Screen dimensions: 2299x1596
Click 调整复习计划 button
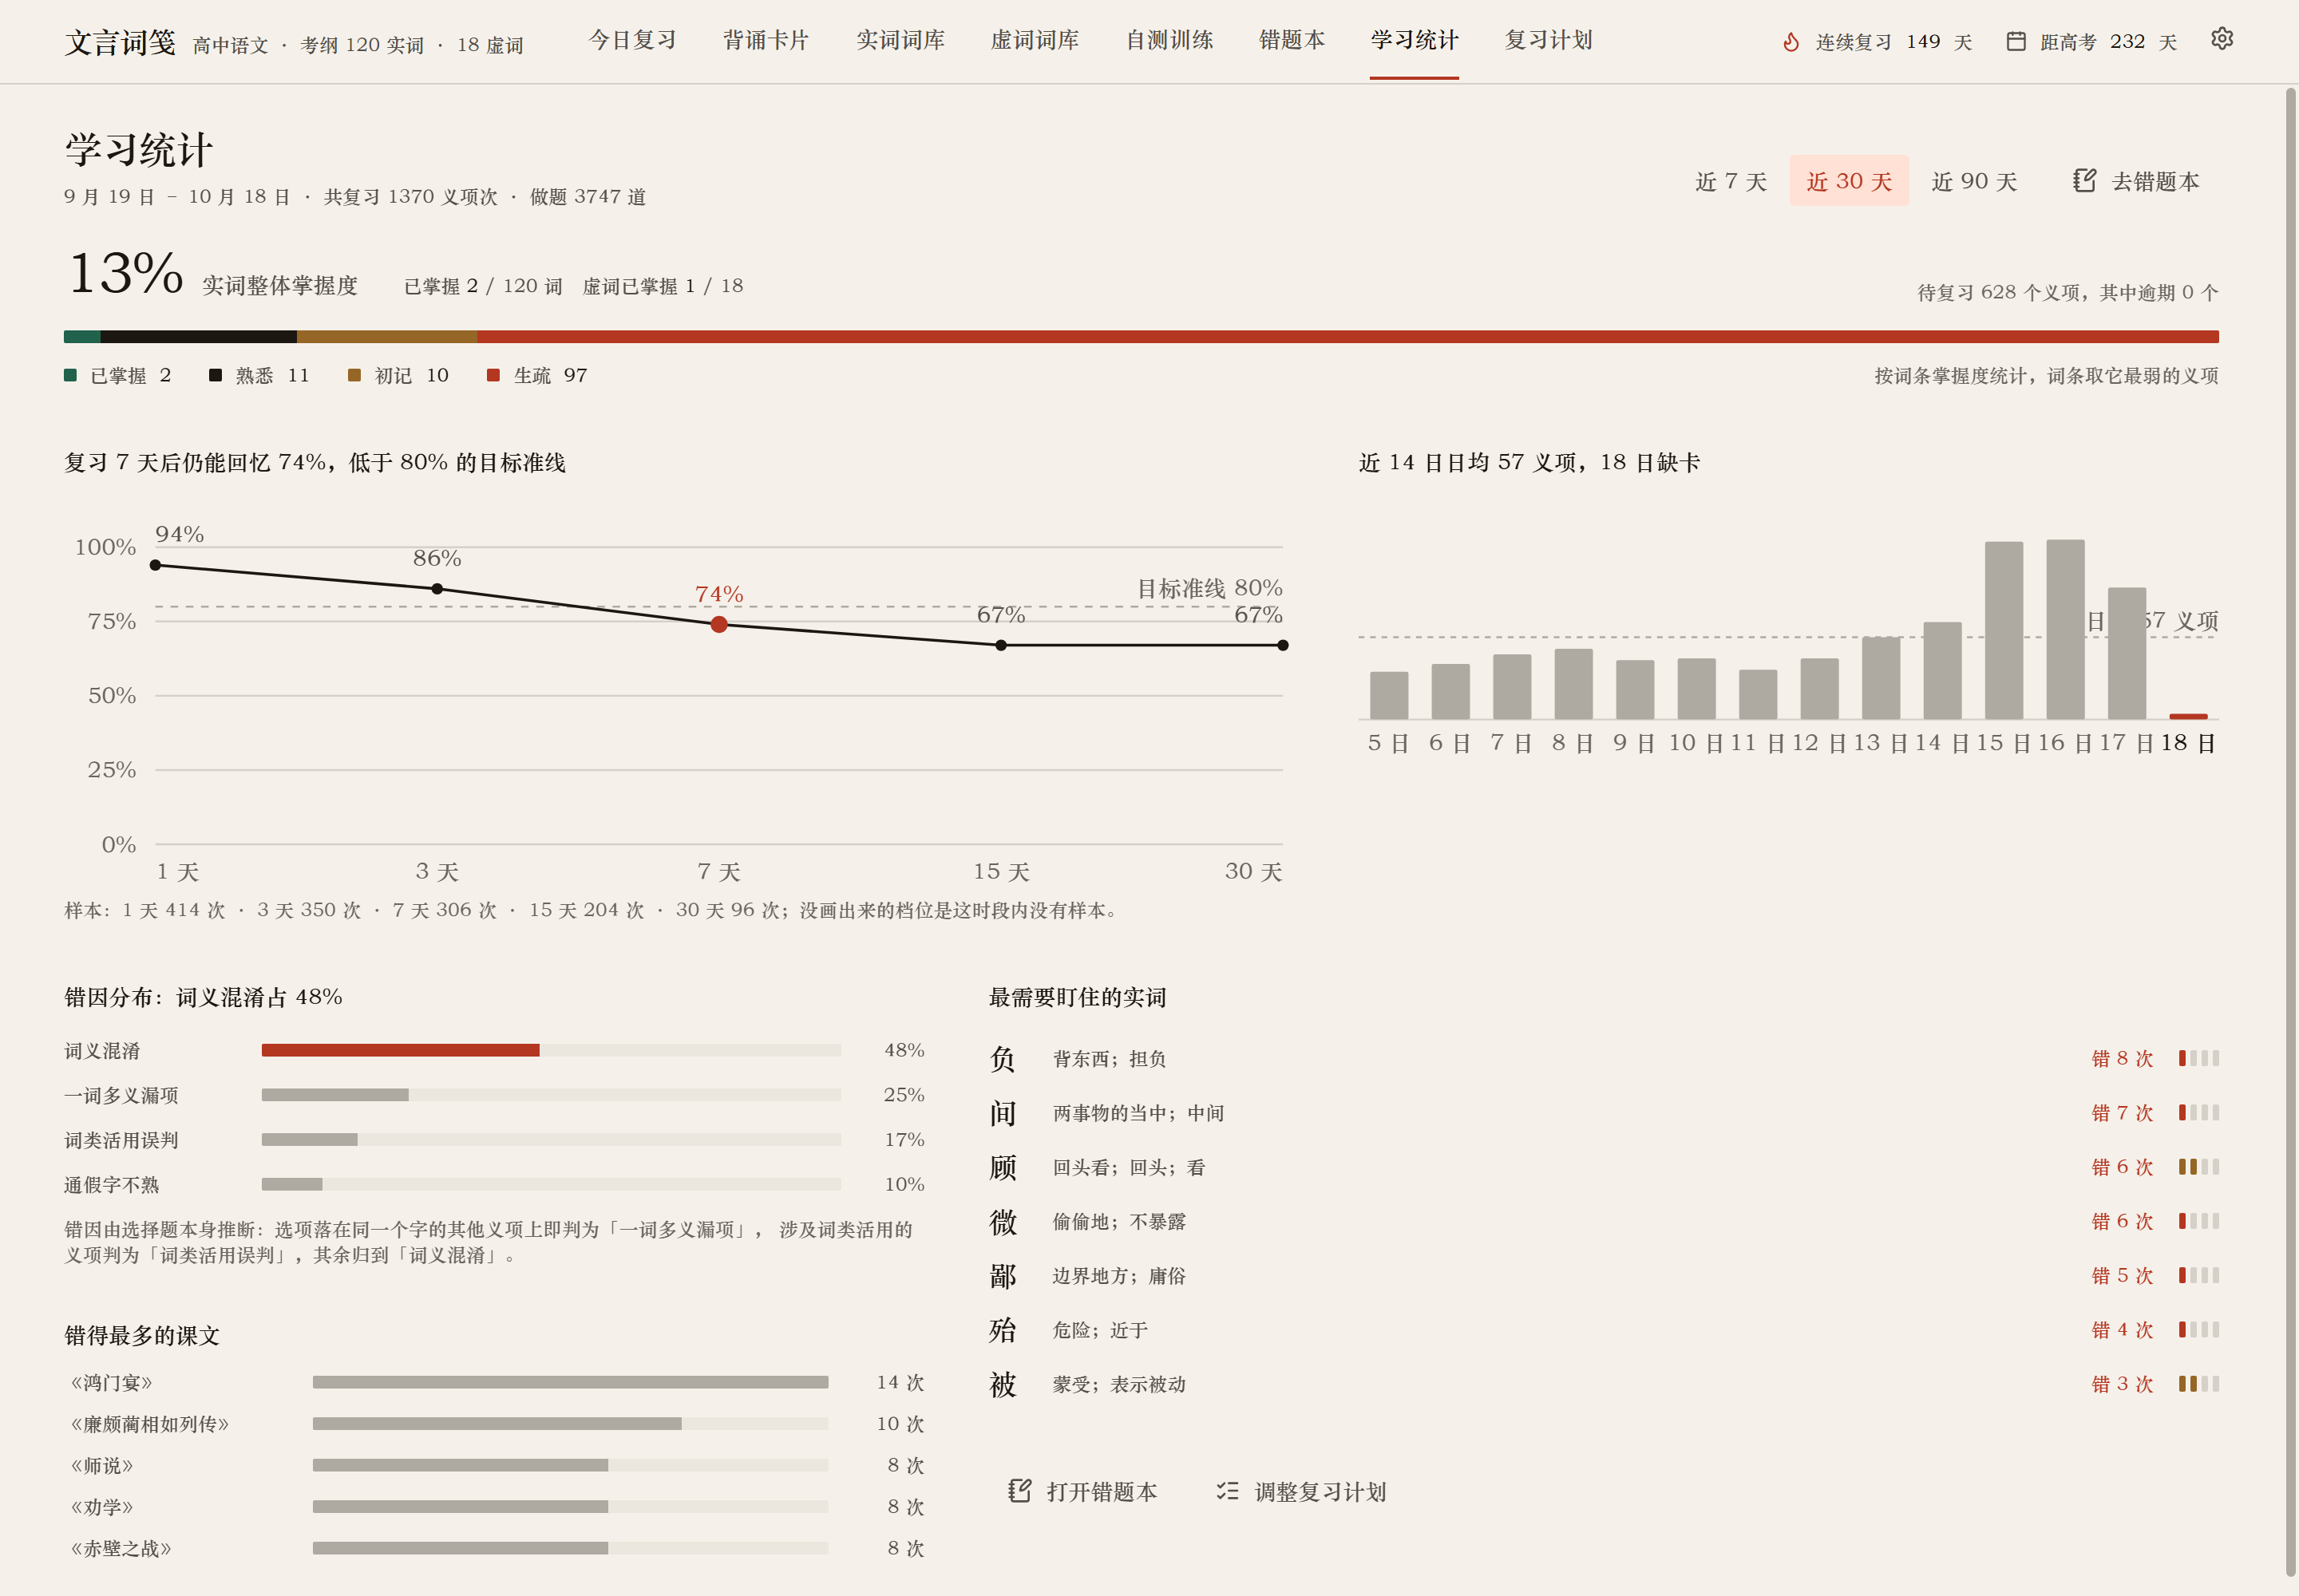point(1301,1491)
